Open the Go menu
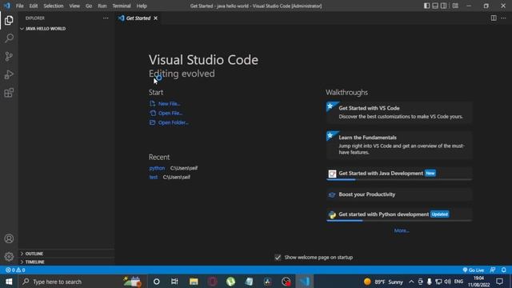The width and height of the screenshot is (512, 288). pyautogui.click(x=89, y=6)
